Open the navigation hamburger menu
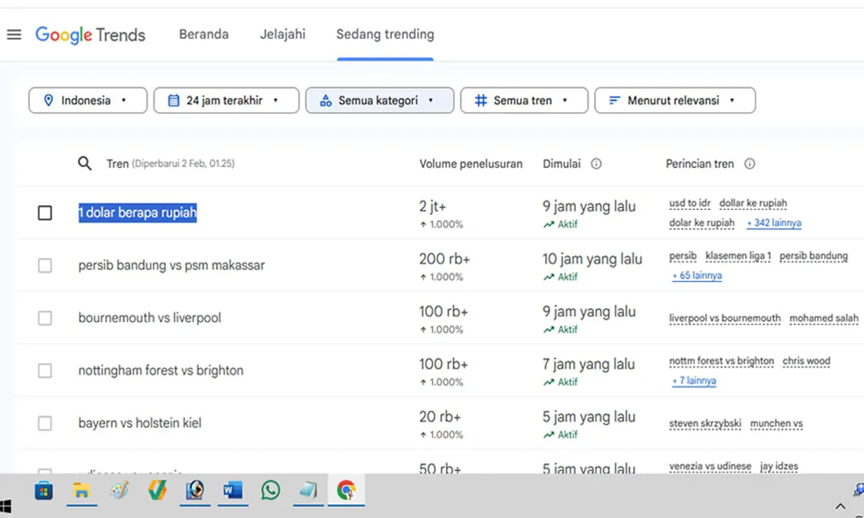The image size is (864, 518). point(14,35)
